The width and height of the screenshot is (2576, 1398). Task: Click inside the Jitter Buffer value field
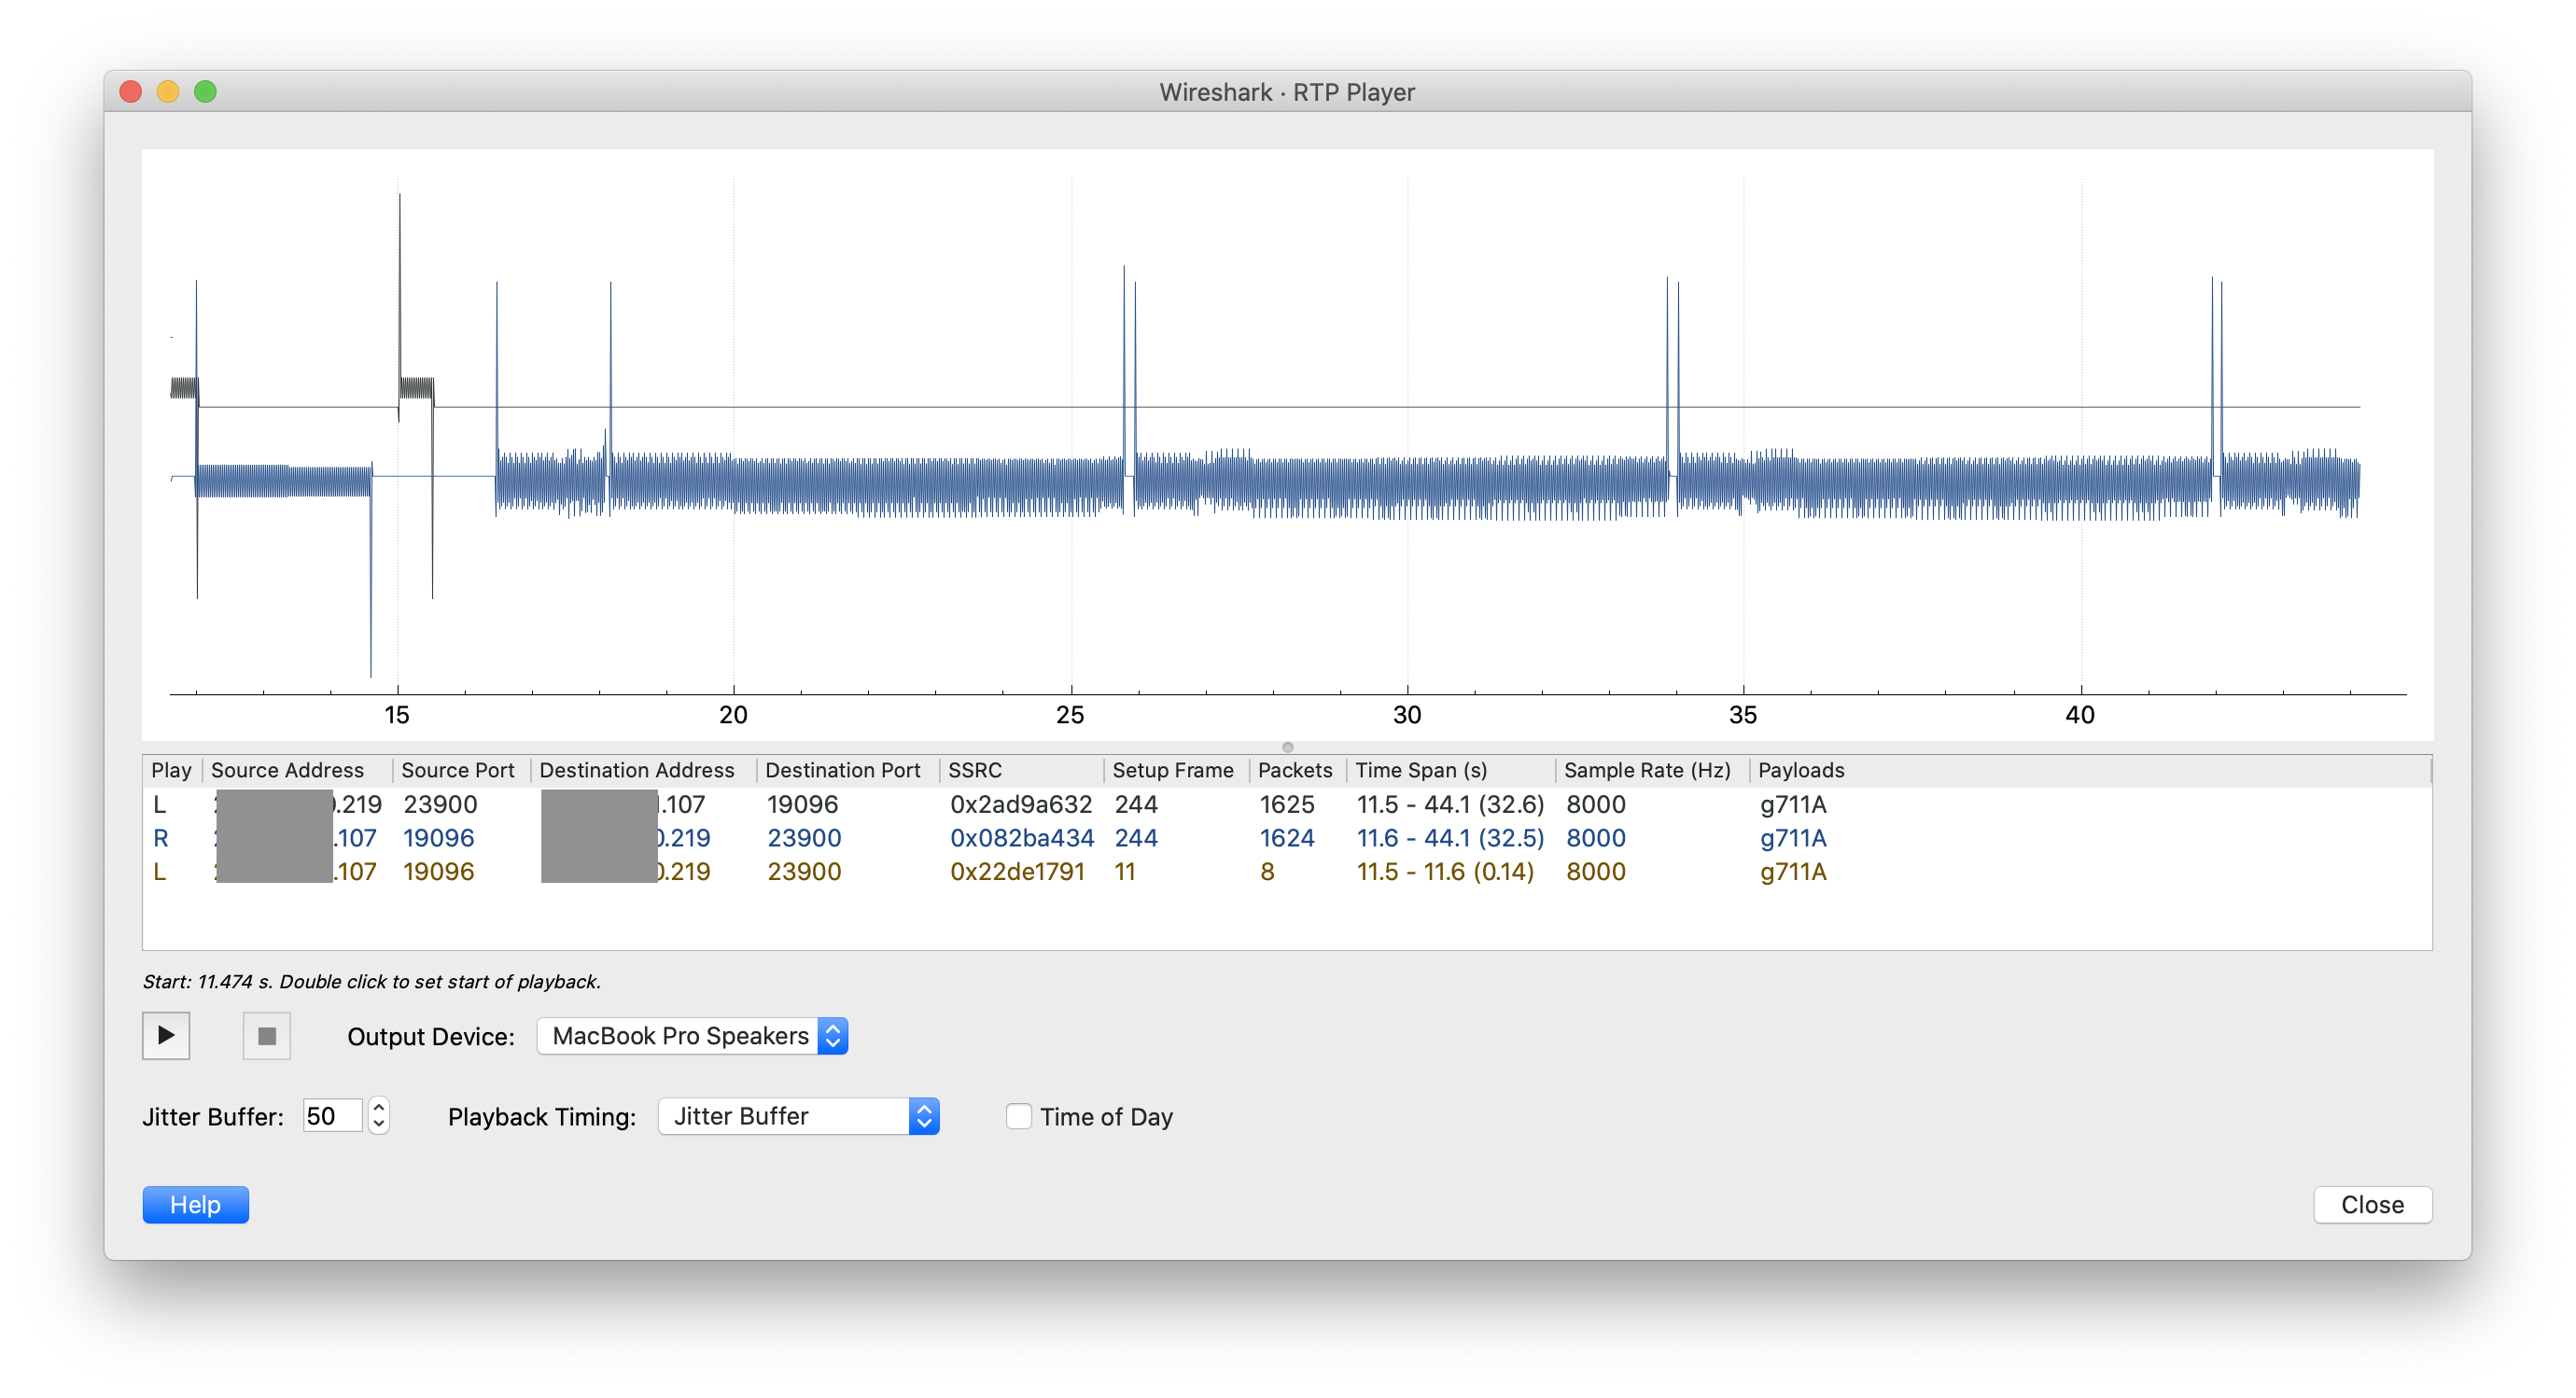330,1115
